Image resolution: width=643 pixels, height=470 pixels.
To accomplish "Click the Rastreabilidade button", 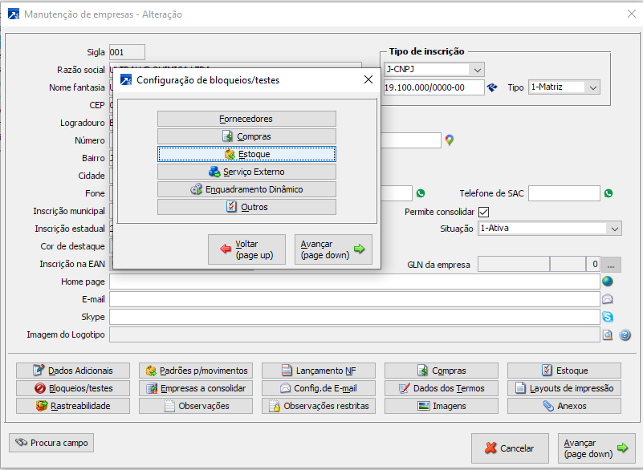I will point(73,406).
